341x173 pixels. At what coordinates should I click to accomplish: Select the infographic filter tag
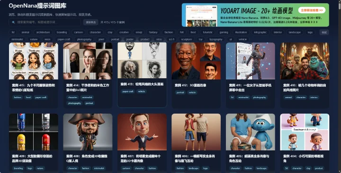(x=260, y=32)
